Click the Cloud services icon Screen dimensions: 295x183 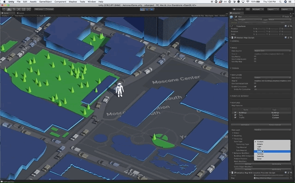click(x=248, y=9)
